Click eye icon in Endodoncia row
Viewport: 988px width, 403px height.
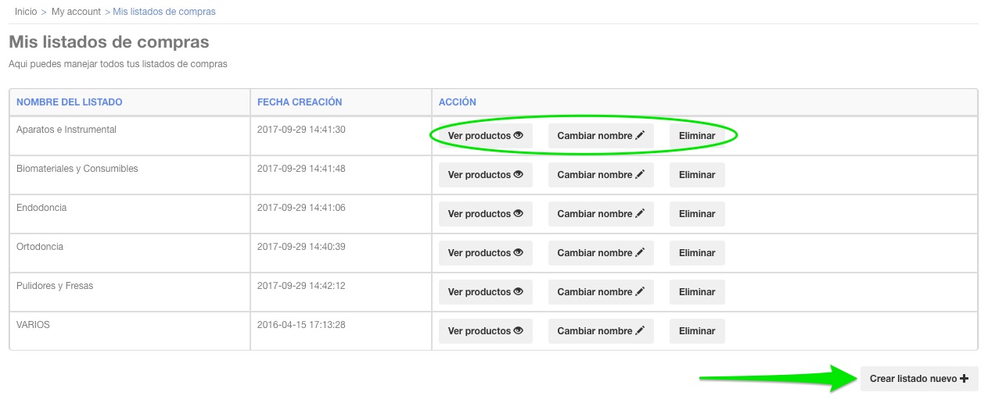pos(518,213)
